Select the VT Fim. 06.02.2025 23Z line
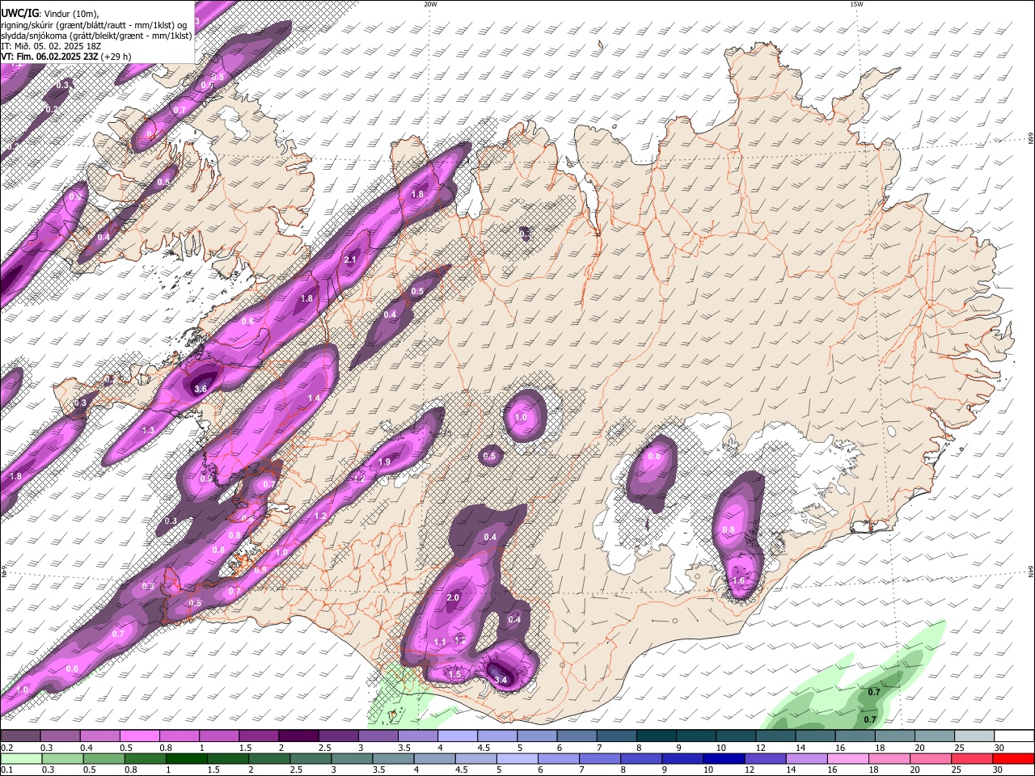 (66, 57)
